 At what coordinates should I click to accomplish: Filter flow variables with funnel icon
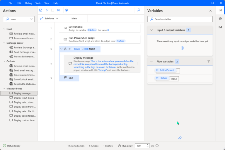209,62
